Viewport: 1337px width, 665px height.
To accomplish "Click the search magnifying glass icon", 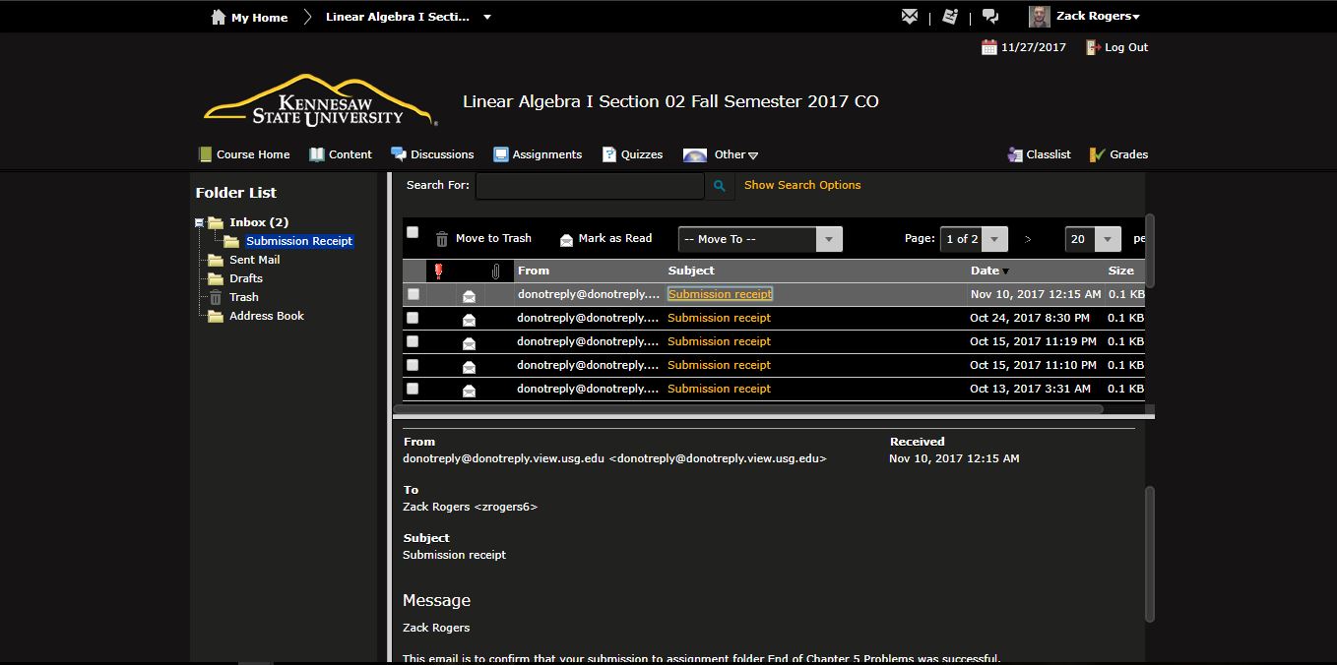I will coord(718,185).
